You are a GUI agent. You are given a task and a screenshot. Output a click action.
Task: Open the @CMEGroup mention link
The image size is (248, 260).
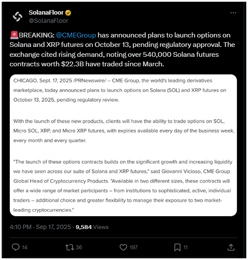76,35
